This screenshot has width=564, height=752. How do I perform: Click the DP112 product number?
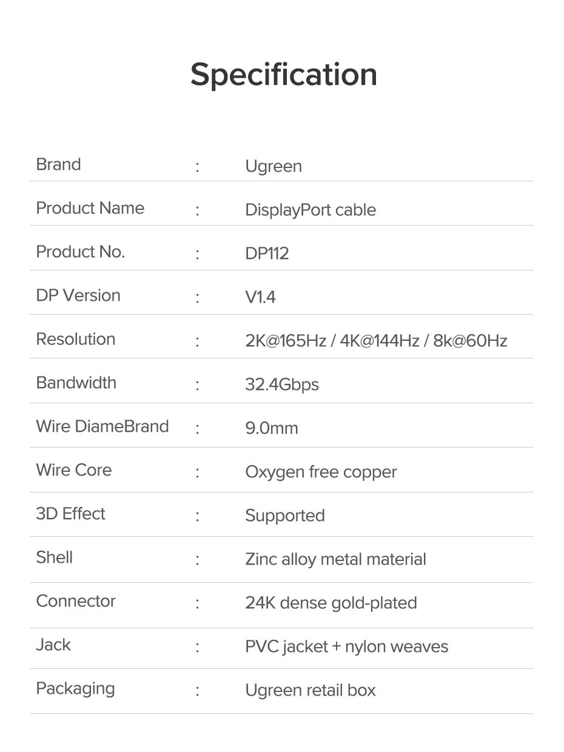(x=267, y=253)
